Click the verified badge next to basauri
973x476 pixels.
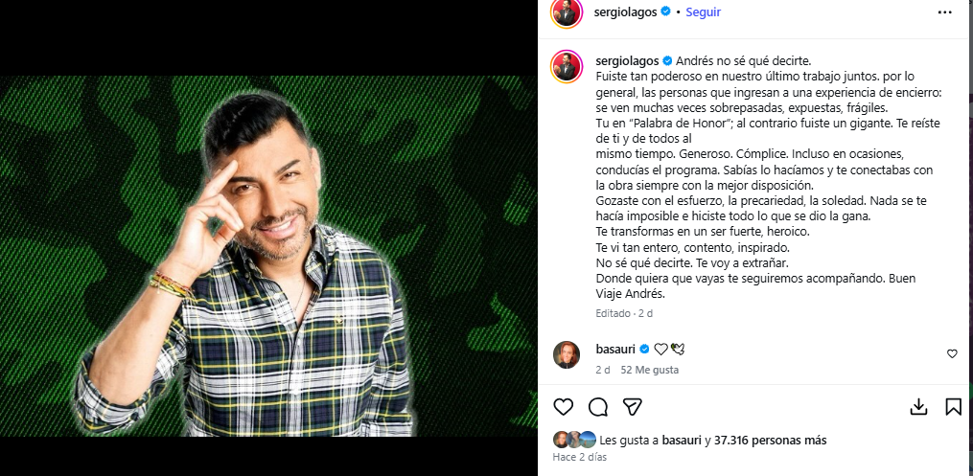coord(644,350)
